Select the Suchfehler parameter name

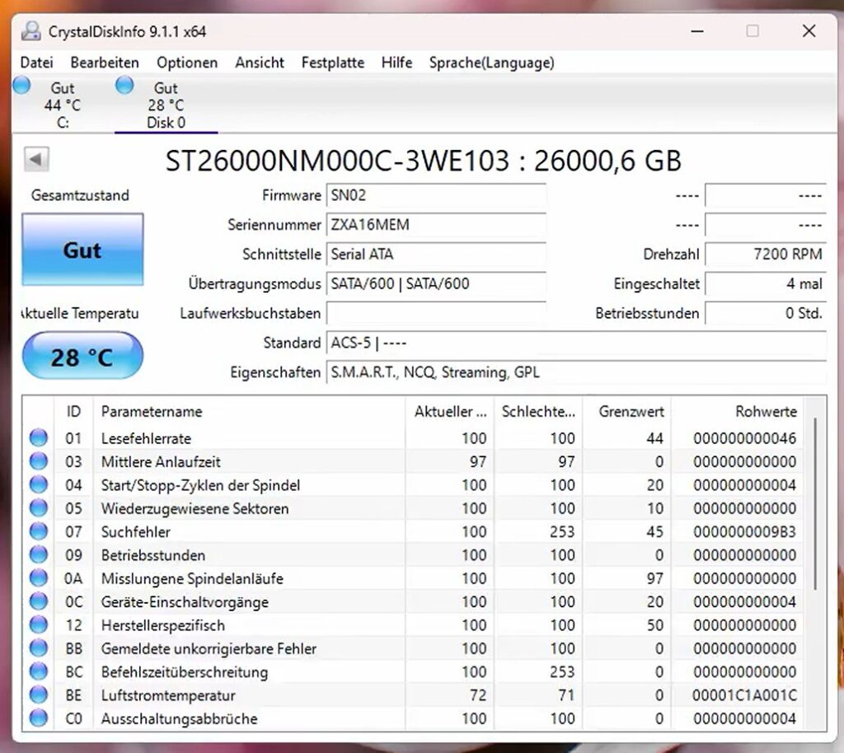tap(136, 532)
